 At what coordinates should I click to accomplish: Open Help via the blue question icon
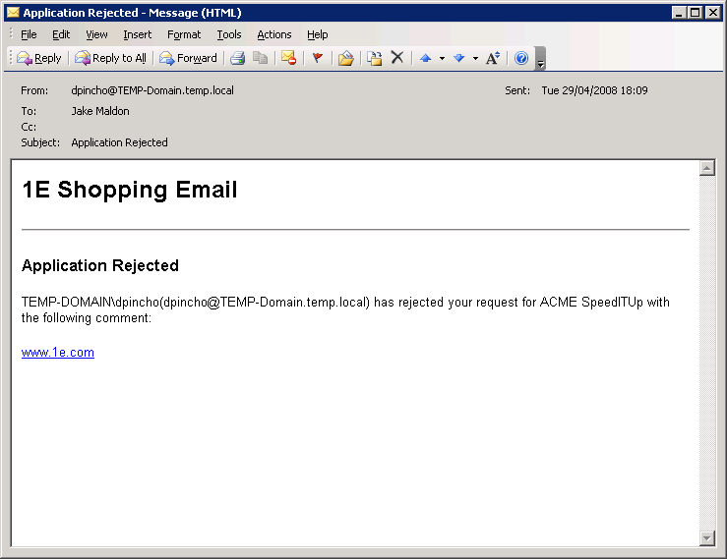pos(521,58)
